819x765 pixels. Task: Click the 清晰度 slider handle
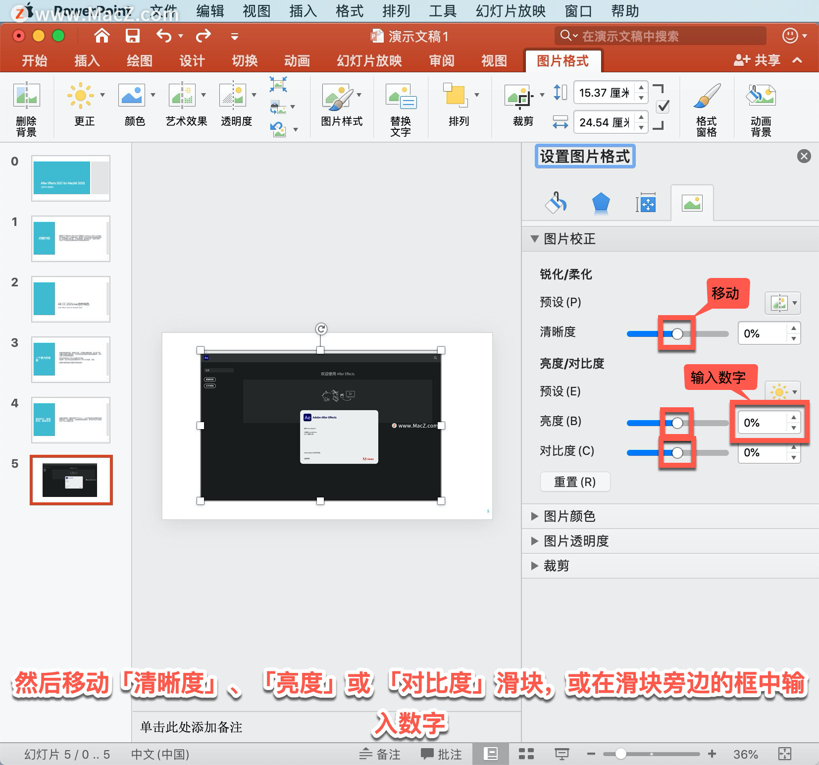[677, 333]
